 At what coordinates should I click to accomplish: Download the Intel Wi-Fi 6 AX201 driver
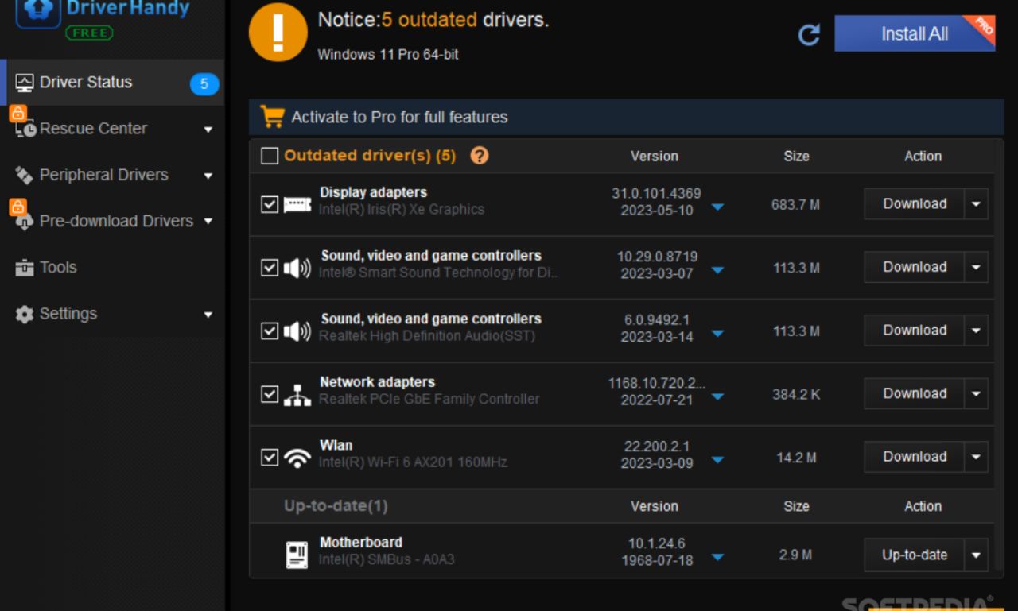tap(915, 457)
